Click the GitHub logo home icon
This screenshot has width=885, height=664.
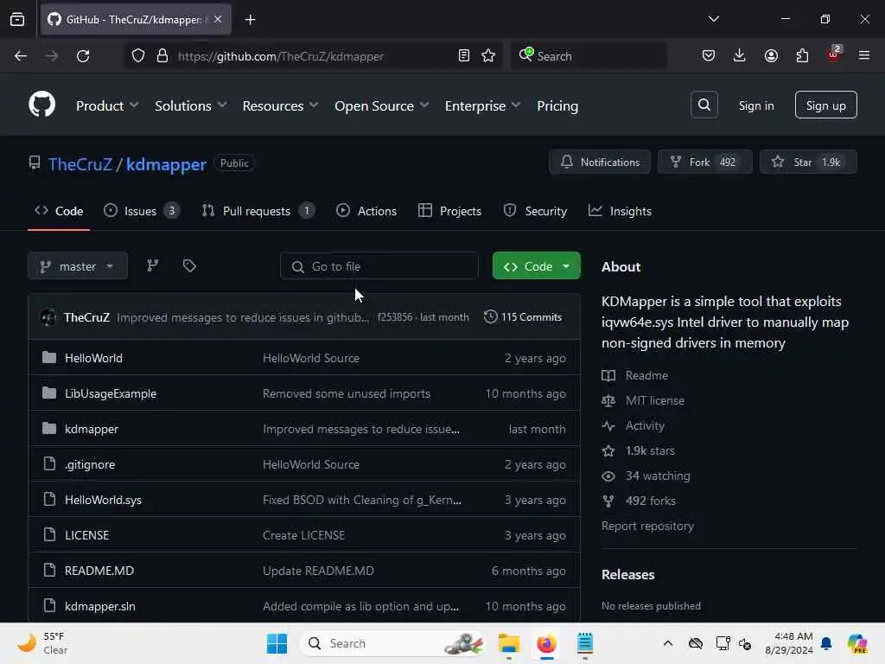(41, 105)
